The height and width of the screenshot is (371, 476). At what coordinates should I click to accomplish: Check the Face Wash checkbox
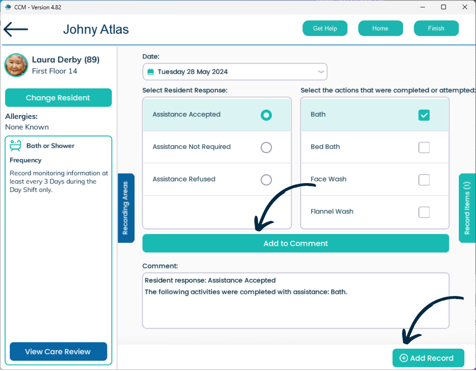pos(424,180)
